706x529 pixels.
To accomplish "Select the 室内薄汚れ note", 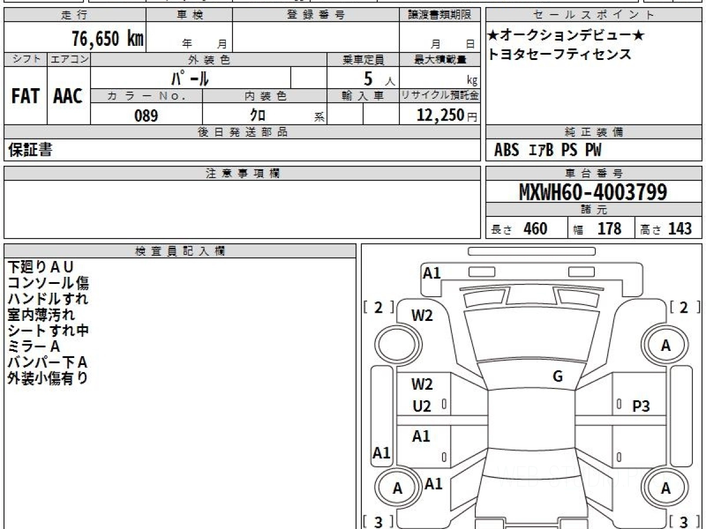I will point(41,314).
